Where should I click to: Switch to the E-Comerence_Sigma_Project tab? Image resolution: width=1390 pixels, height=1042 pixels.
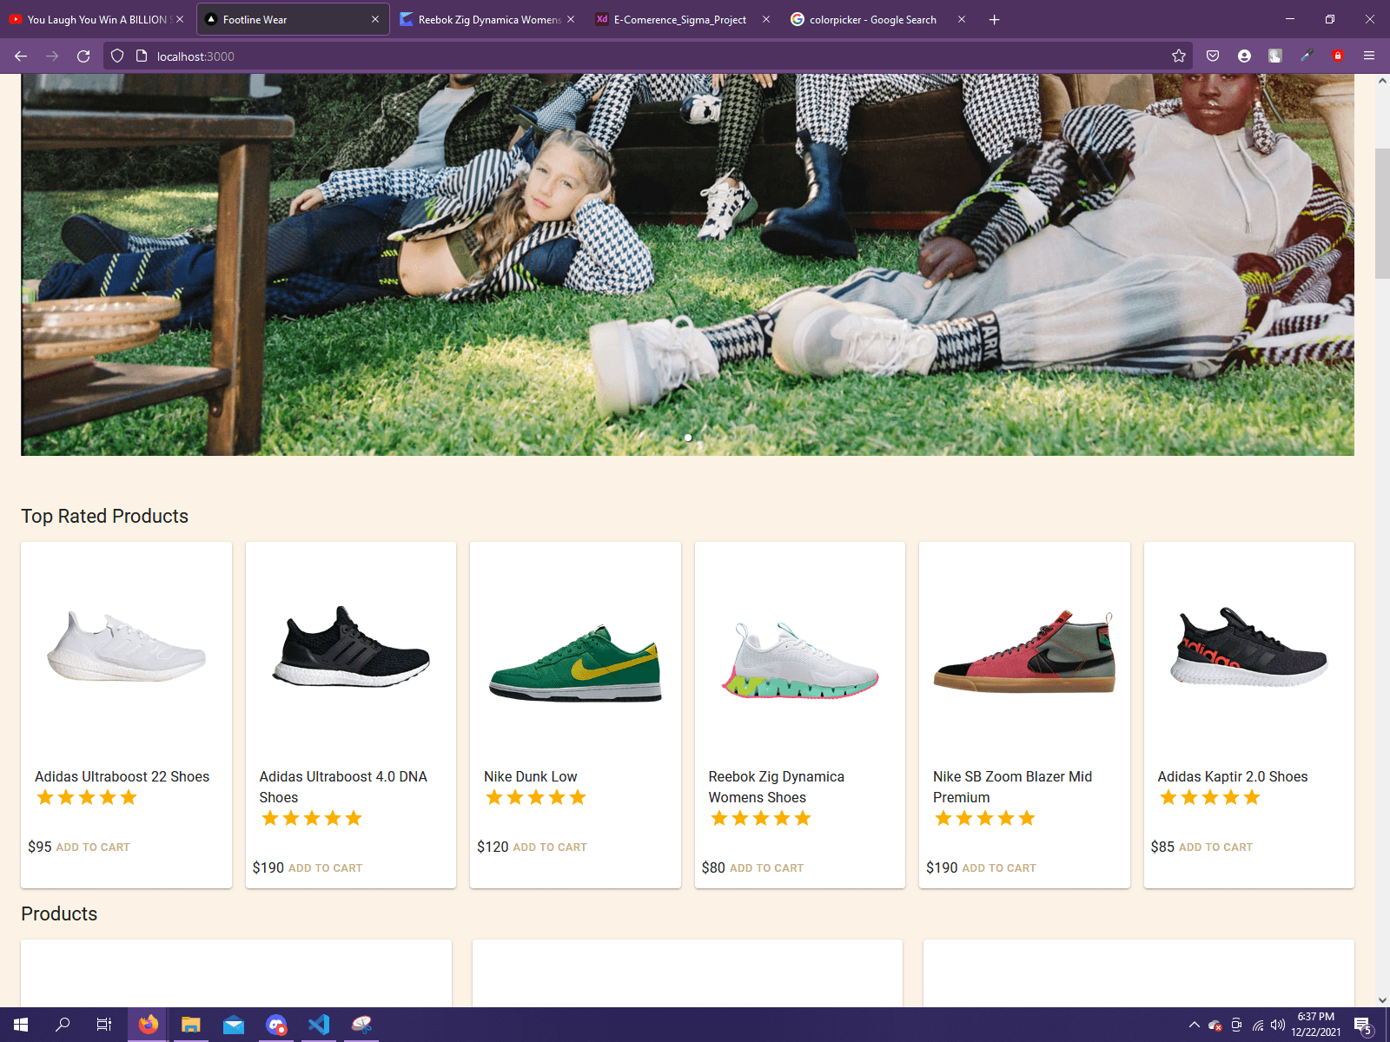click(x=678, y=19)
